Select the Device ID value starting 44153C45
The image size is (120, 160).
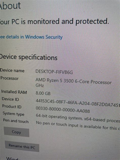tap(78, 103)
